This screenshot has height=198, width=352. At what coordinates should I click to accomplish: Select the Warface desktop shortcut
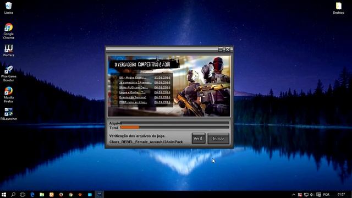click(x=9, y=50)
